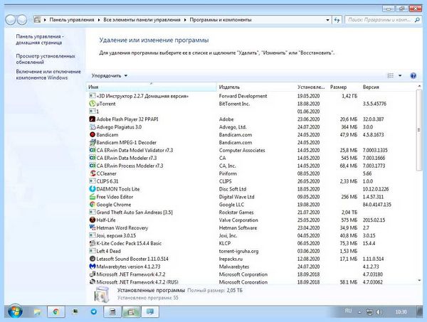427x322 pixels.
Task: Click the scrollbar up arrow
Action: pyautogui.click(x=419, y=86)
